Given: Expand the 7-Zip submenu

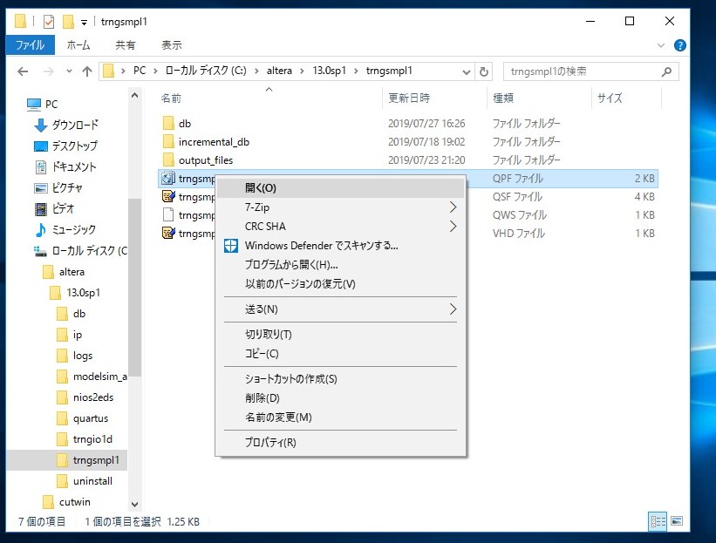Looking at the screenshot, I should point(453,207).
